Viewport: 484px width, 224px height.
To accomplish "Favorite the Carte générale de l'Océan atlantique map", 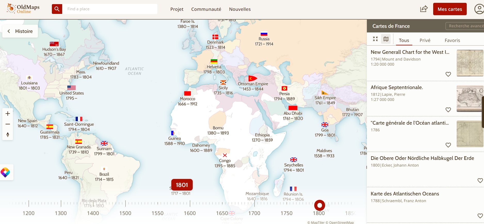I will point(448,145).
